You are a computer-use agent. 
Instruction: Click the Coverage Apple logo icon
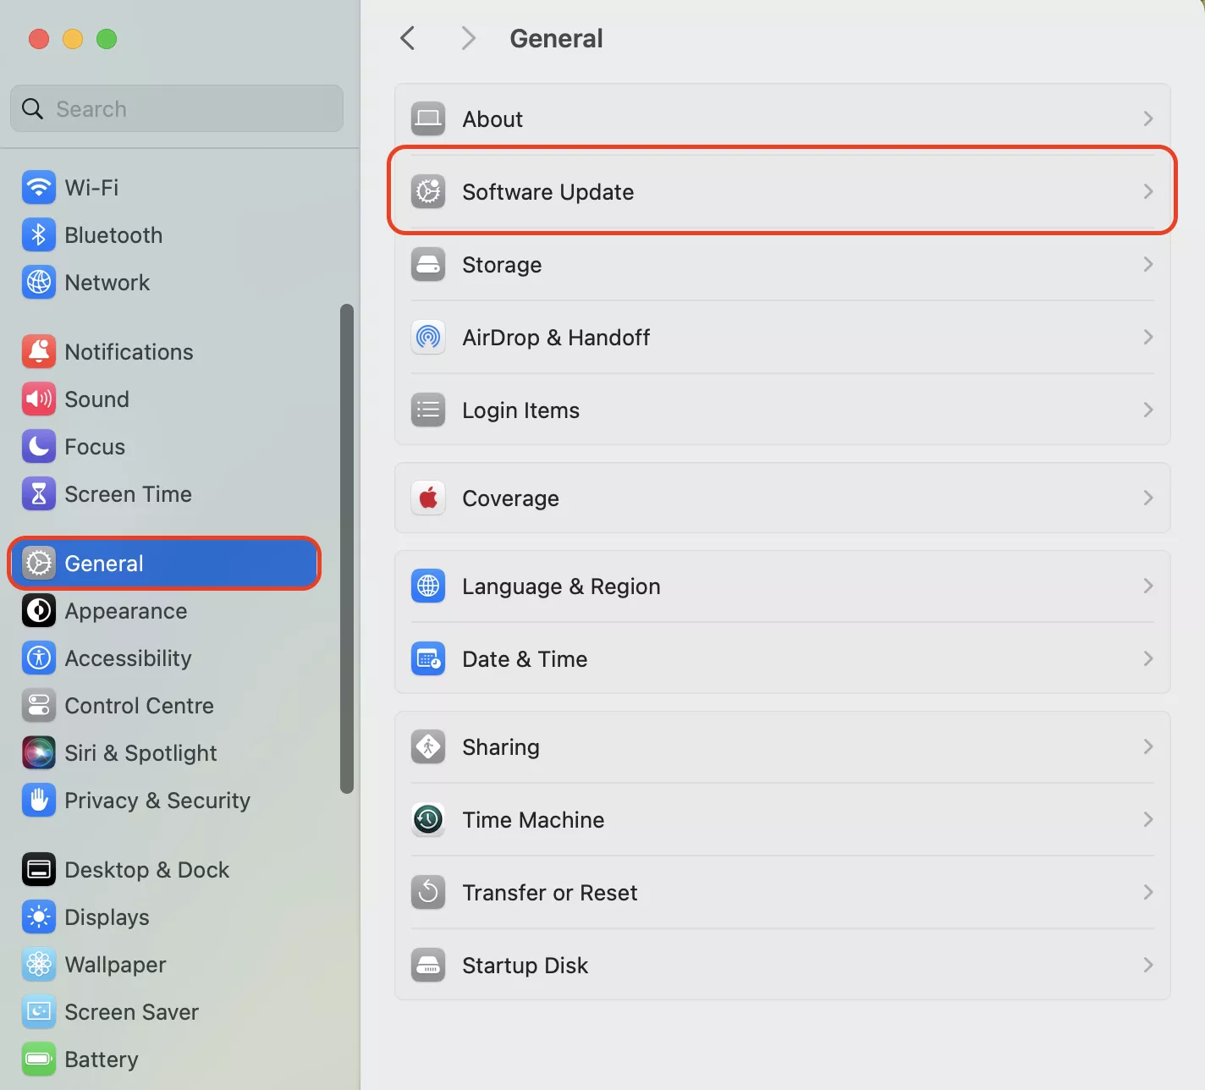[x=428, y=498]
